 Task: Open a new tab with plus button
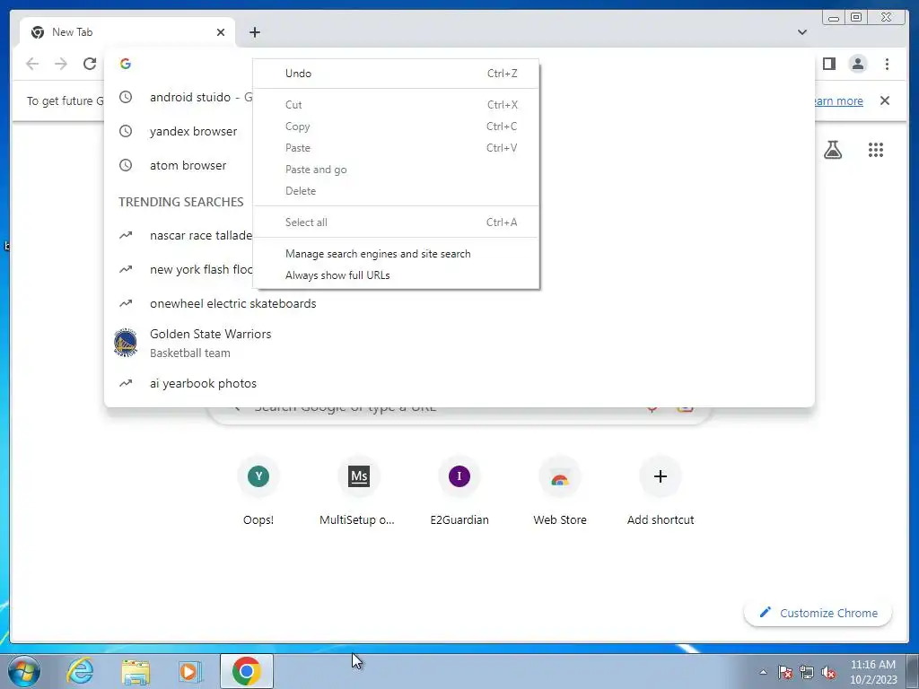(254, 32)
